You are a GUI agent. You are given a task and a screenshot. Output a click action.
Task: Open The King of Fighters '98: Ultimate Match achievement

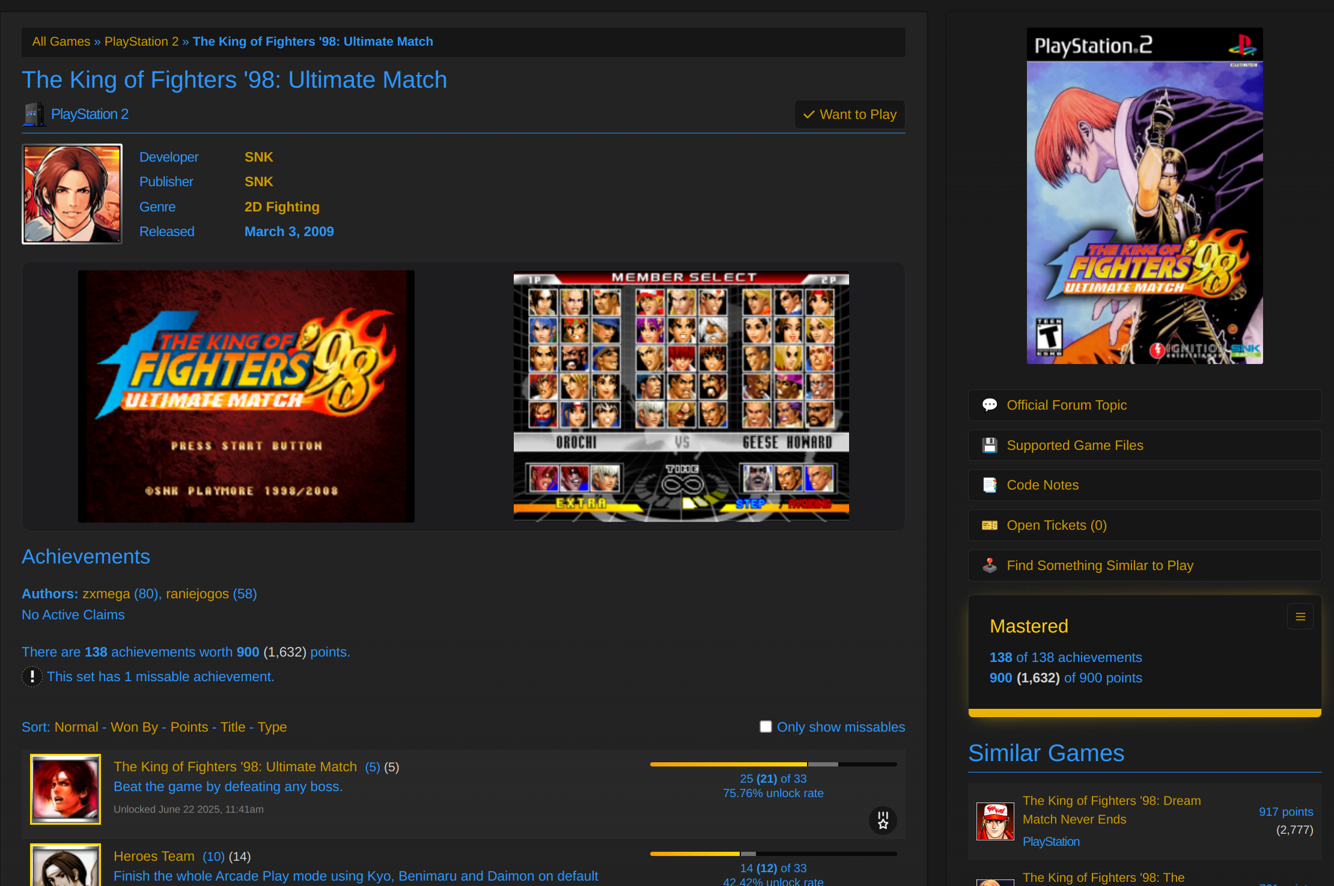235,766
